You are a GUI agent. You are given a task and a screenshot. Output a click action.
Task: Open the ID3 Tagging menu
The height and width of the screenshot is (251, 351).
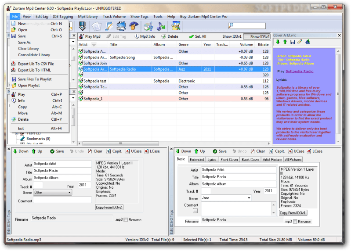[63, 16]
